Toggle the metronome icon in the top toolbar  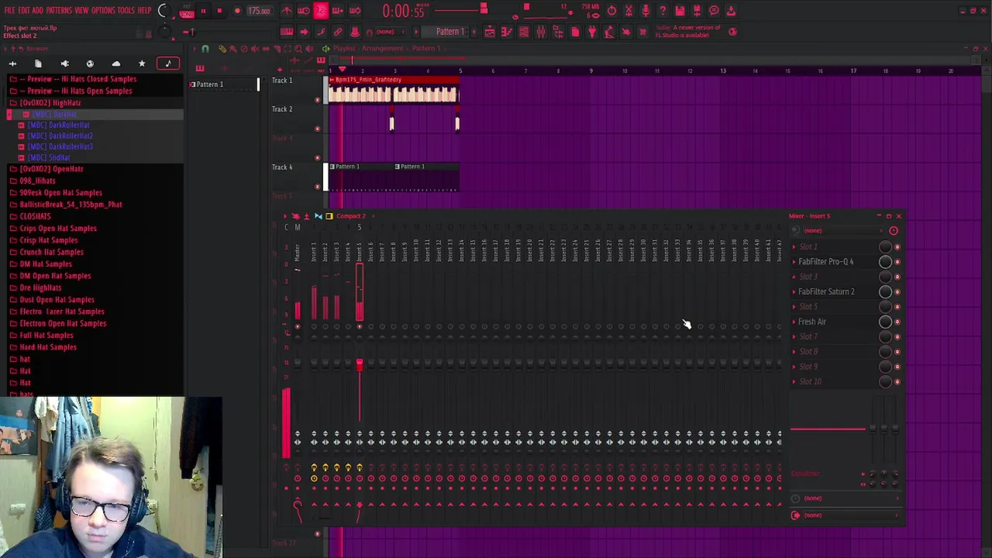pos(287,11)
